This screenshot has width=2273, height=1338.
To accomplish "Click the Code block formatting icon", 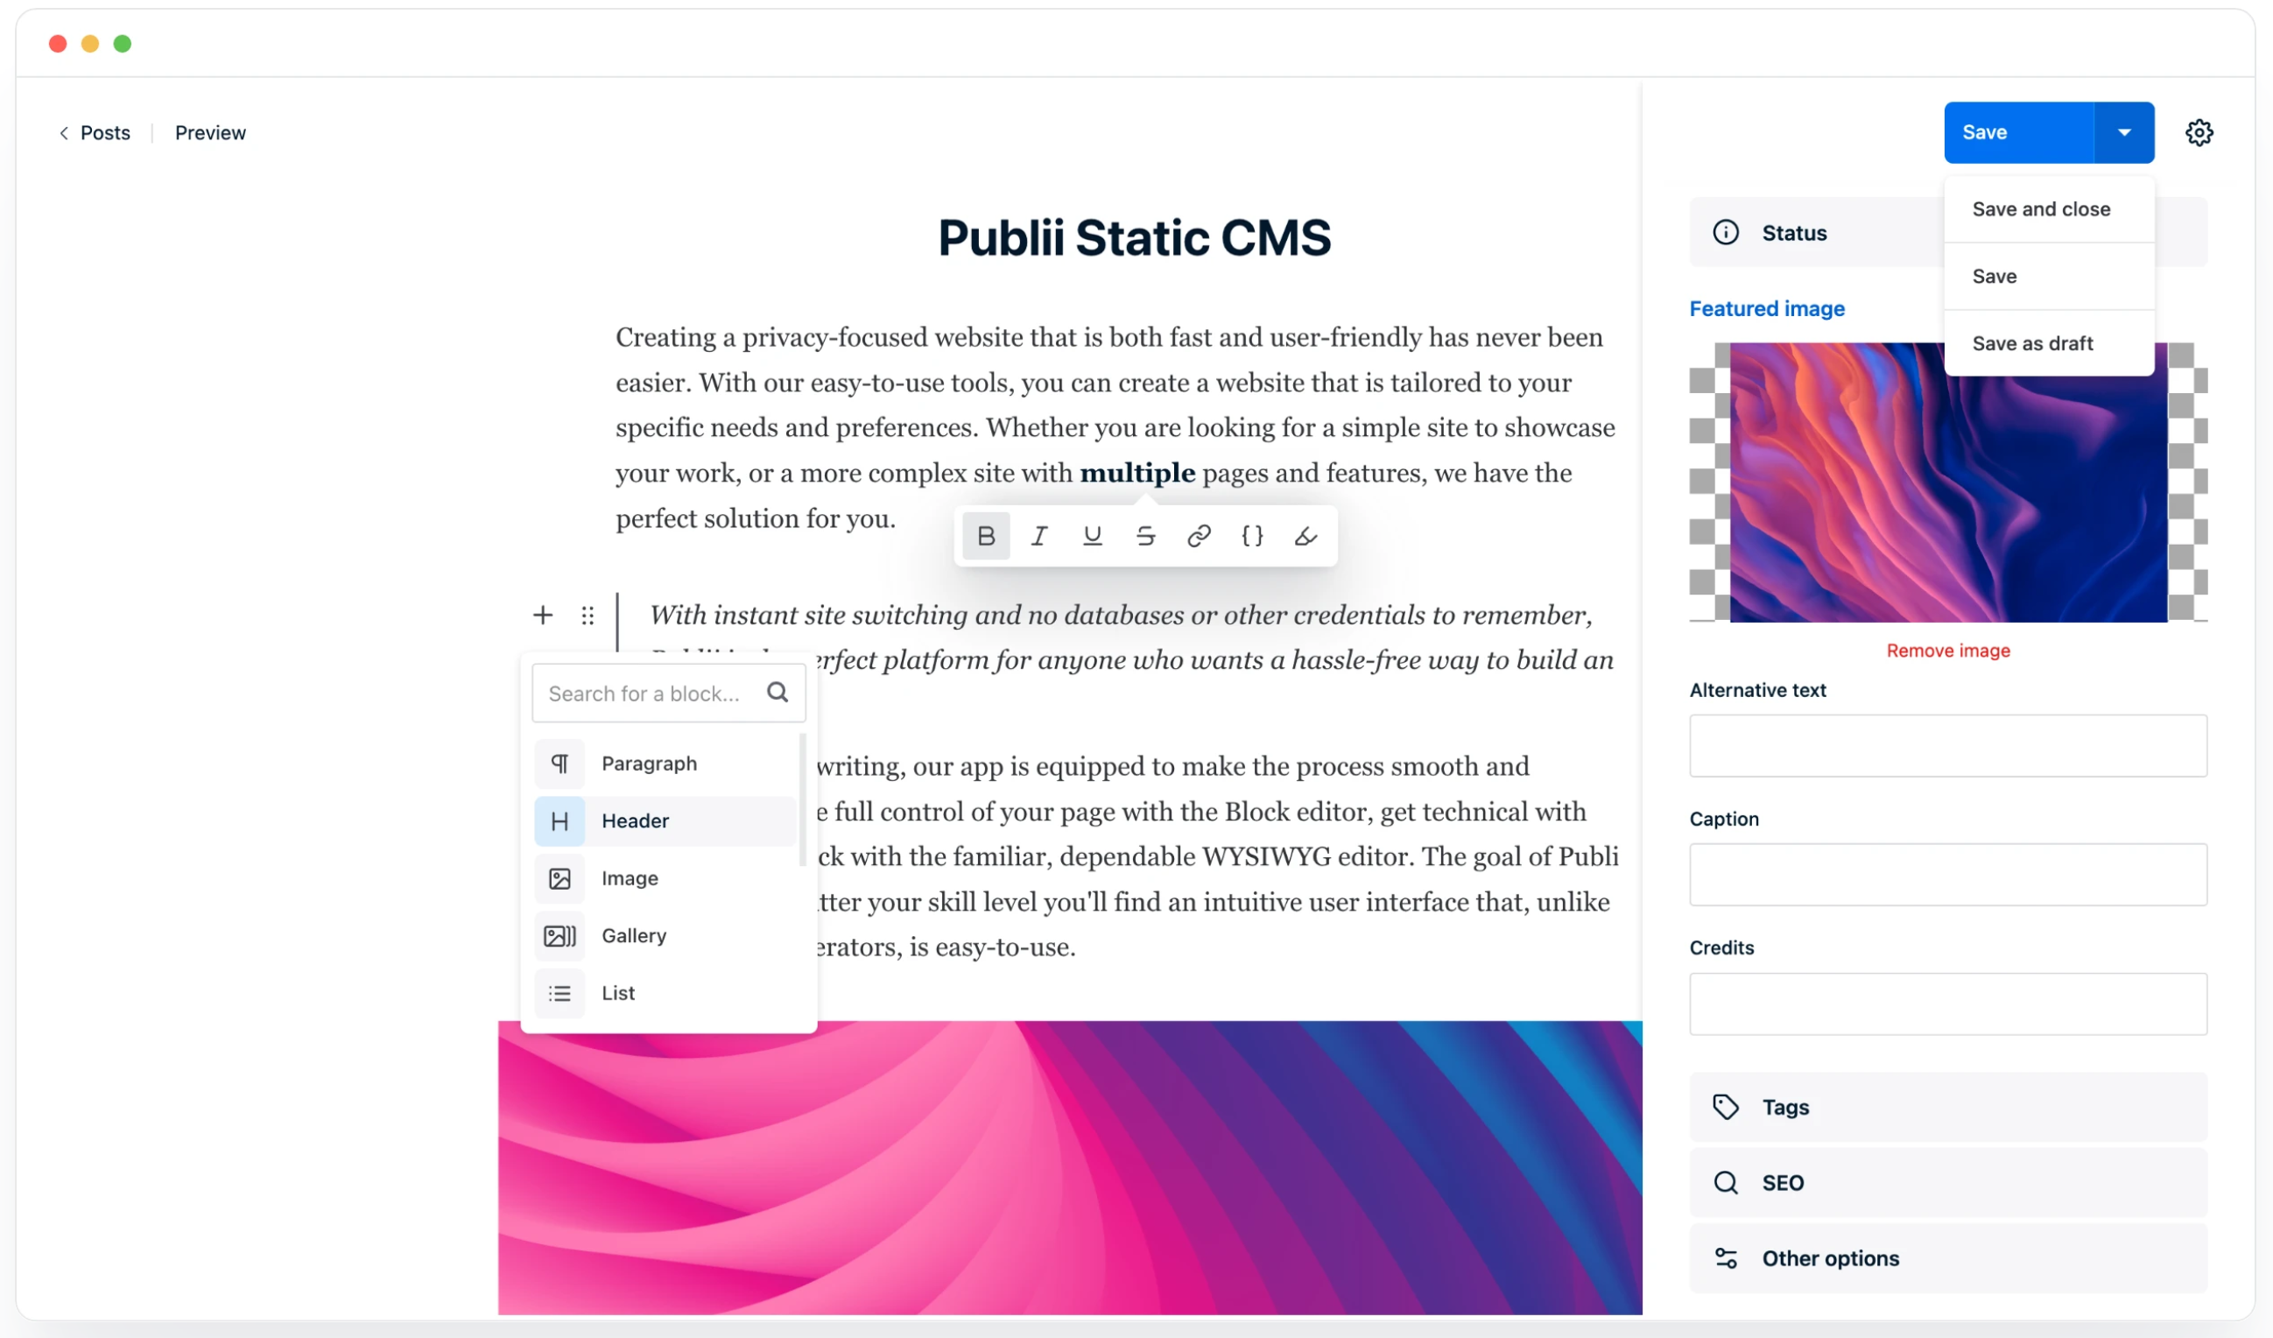I will [x=1254, y=533].
